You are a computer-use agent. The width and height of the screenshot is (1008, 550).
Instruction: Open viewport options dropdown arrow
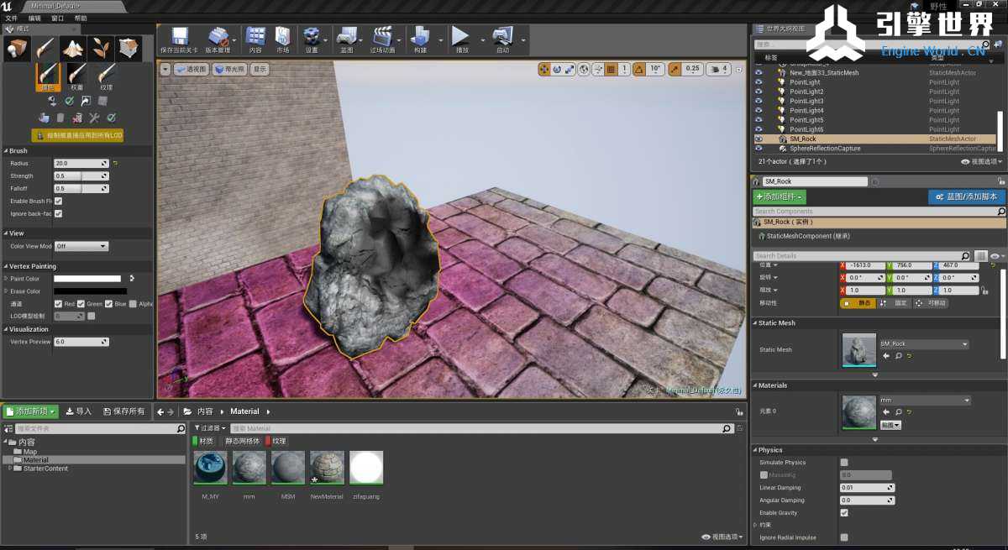click(165, 70)
